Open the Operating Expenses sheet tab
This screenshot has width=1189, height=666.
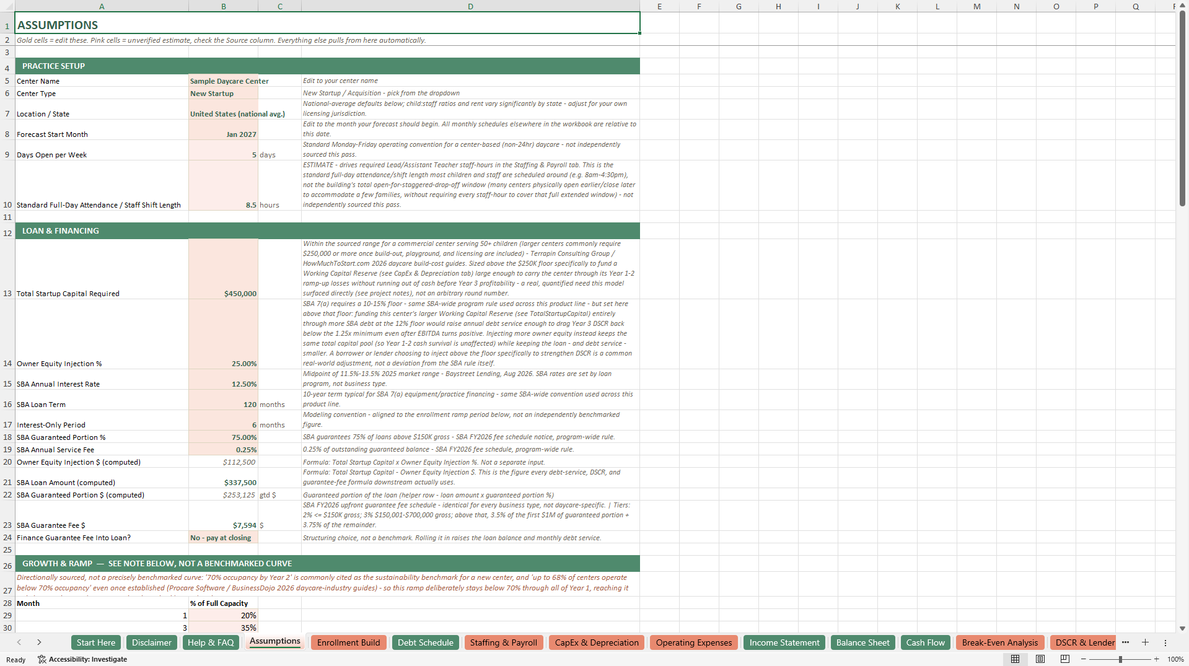694,642
